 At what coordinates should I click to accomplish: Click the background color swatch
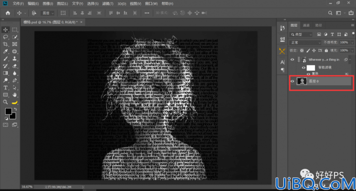click(x=13, y=116)
